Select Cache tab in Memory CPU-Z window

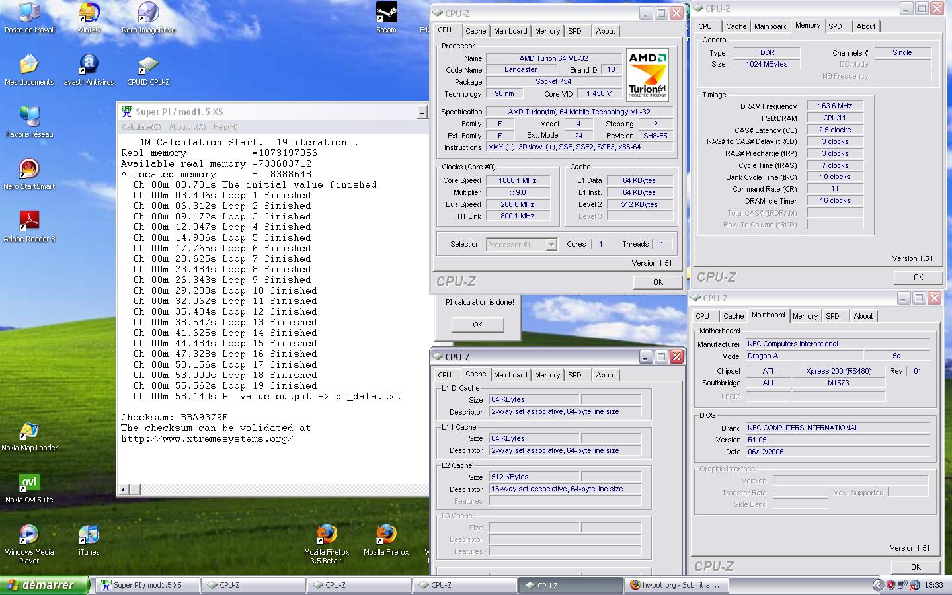pyautogui.click(x=736, y=26)
